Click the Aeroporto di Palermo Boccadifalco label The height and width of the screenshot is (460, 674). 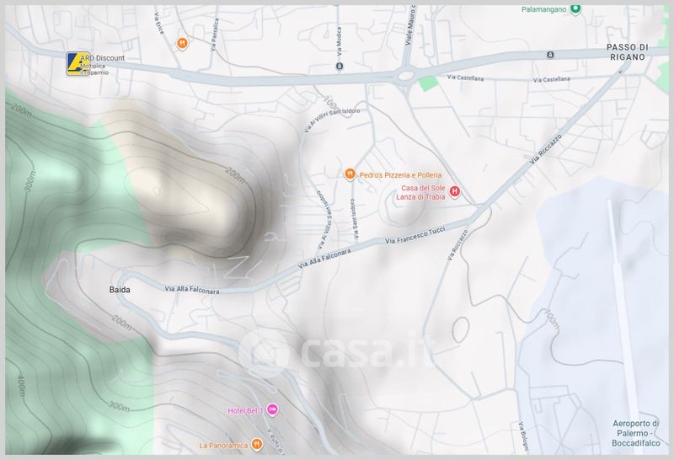click(x=637, y=433)
